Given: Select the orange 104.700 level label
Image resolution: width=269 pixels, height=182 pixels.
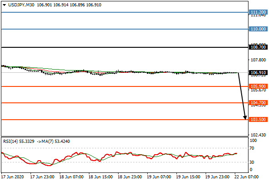Looking at the screenshot, I should point(258,103).
